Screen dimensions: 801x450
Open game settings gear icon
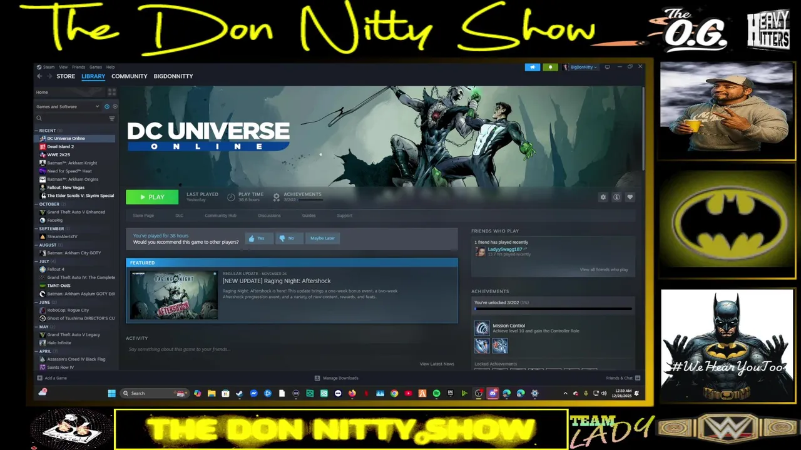[603, 197]
